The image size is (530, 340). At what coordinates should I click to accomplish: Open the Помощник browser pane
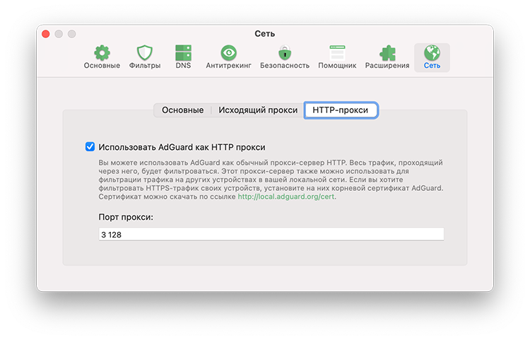pyautogui.click(x=337, y=57)
